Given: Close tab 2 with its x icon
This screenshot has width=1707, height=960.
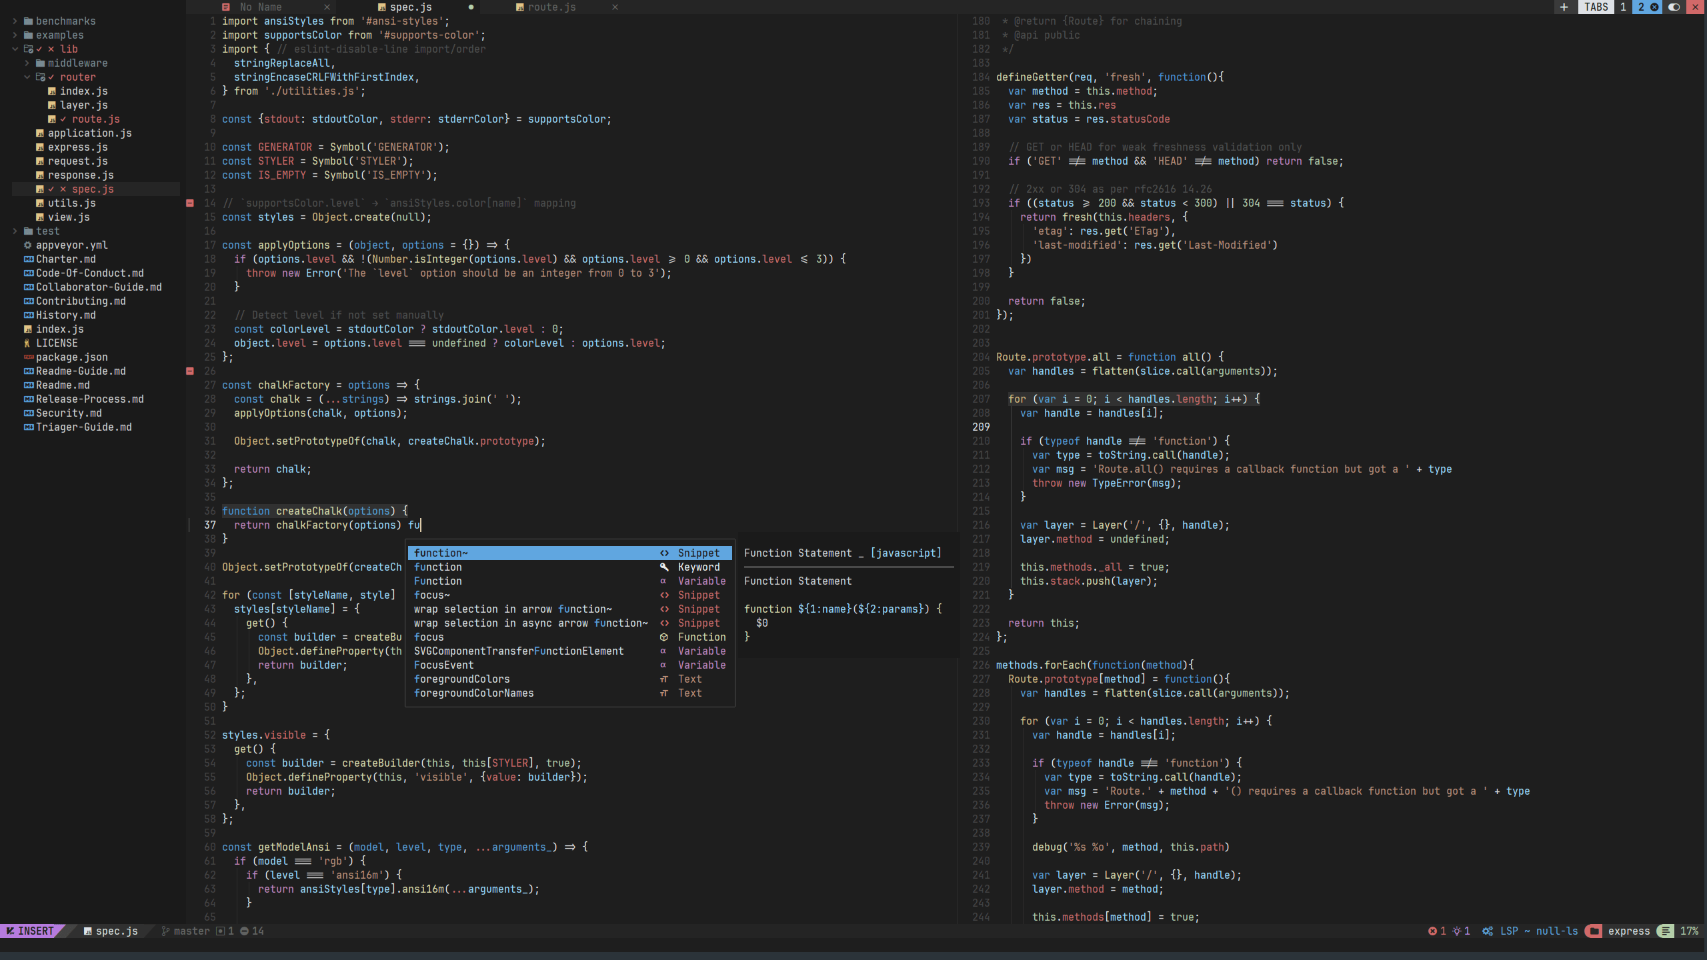Looking at the screenshot, I should tap(1654, 7).
